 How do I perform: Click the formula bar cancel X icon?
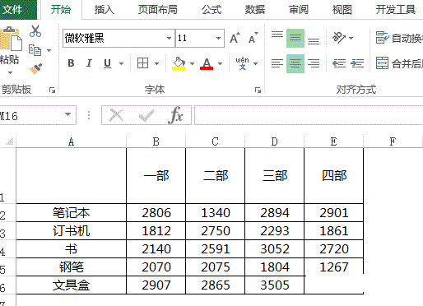116,115
